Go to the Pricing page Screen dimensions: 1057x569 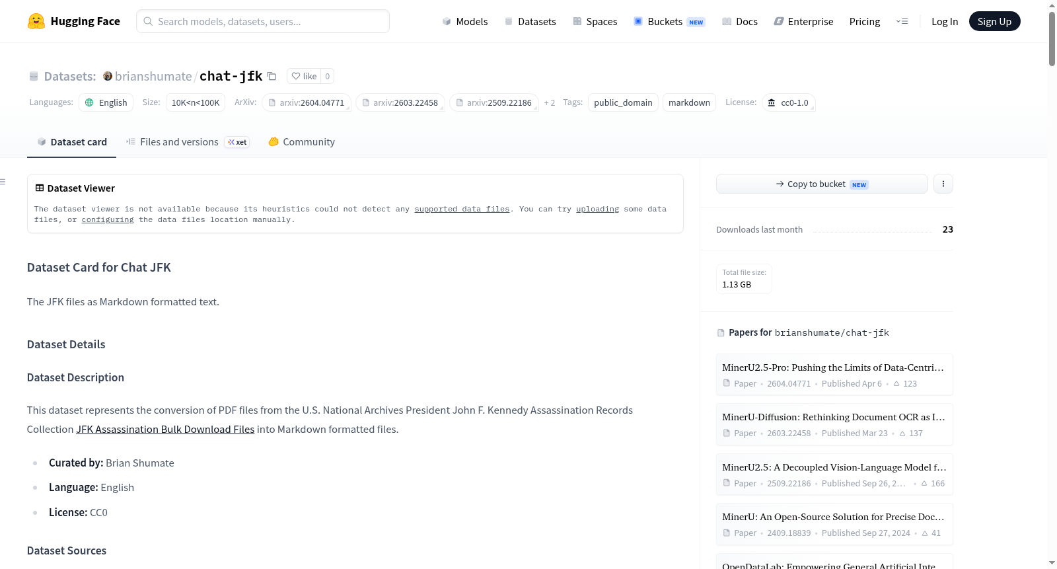click(865, 21)
